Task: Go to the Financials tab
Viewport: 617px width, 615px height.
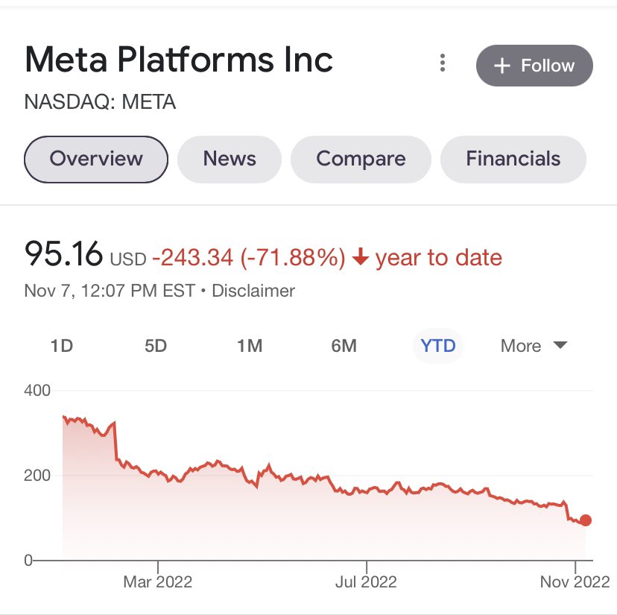Action: (513, 159)
